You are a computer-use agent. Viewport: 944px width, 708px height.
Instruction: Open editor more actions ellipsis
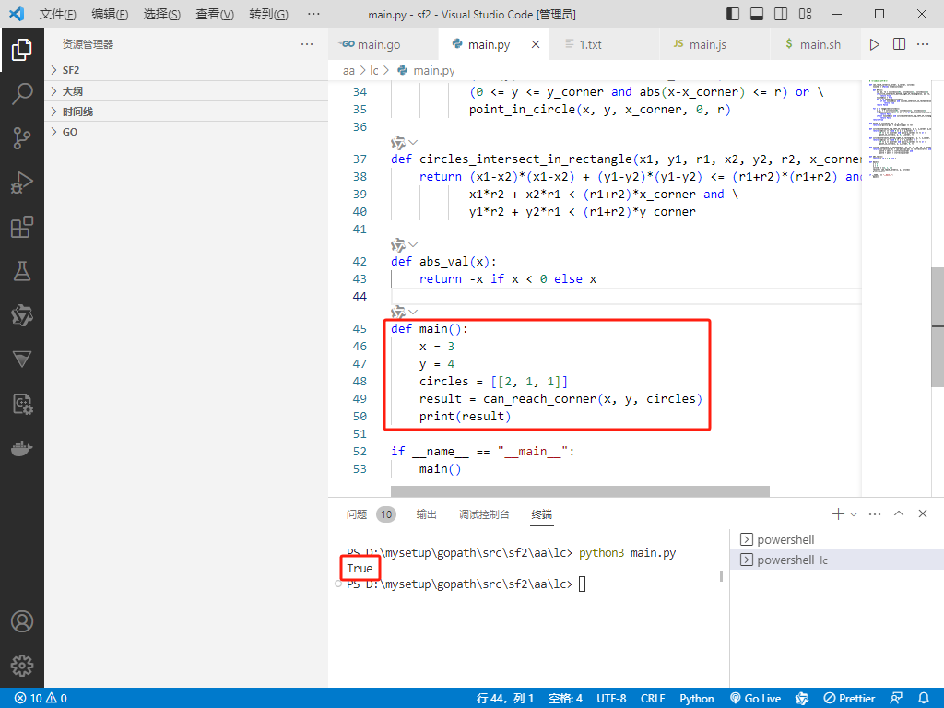pos(922,44)
